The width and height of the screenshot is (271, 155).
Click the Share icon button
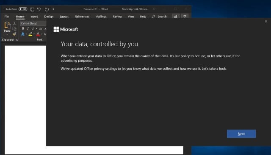(176, 16)
